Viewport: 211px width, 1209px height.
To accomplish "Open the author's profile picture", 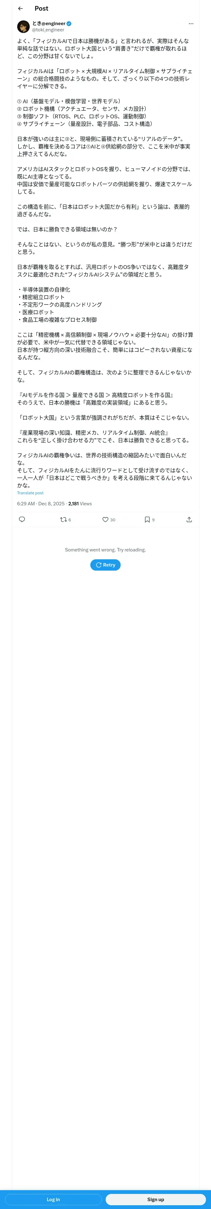I will [23, 26].
